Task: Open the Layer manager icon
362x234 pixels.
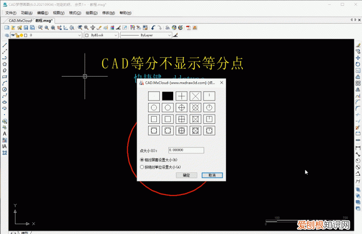Action: (x=7, y=35)
